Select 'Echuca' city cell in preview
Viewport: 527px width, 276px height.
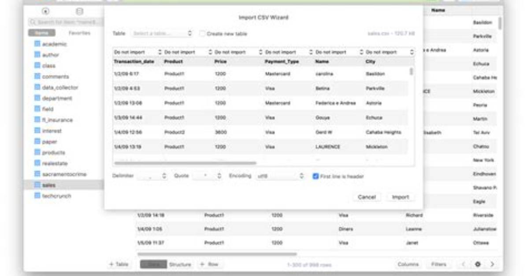(x=374, y=118)
